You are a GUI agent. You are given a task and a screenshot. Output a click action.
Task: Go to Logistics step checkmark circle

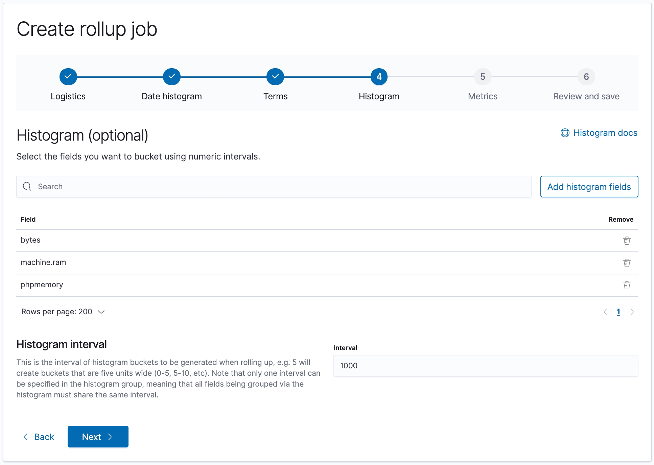(x=68, y=77)
